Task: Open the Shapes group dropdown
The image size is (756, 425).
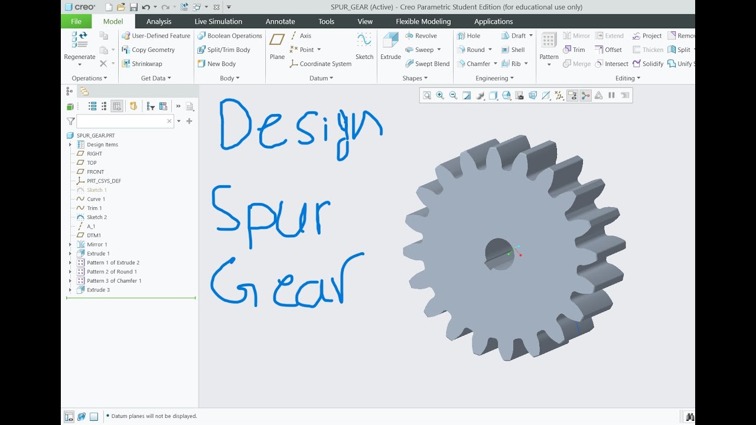Action: [x=415, y=78]
